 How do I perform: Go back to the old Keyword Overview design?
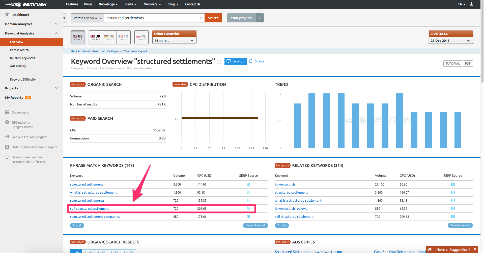pyautogui.click(x=109, y=51)
